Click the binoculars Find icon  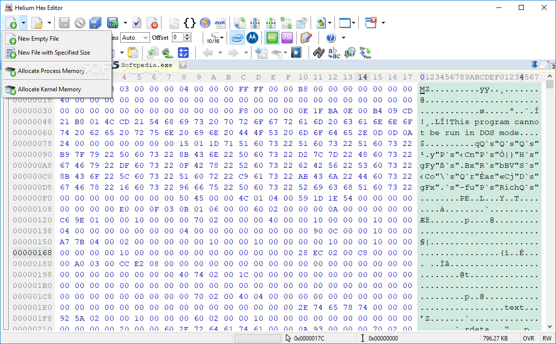pyautogui.click(x=318, y=53)
